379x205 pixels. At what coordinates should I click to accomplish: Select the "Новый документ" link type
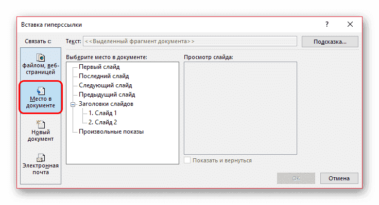(41, 131)
